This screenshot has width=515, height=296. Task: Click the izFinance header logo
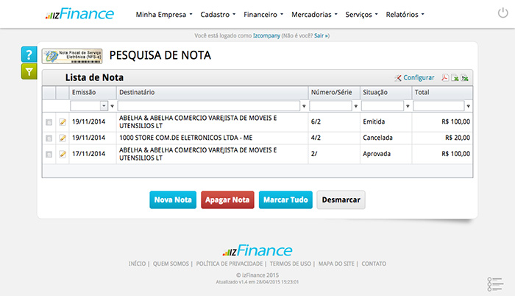pyautogui.click(x=79, y=14)
